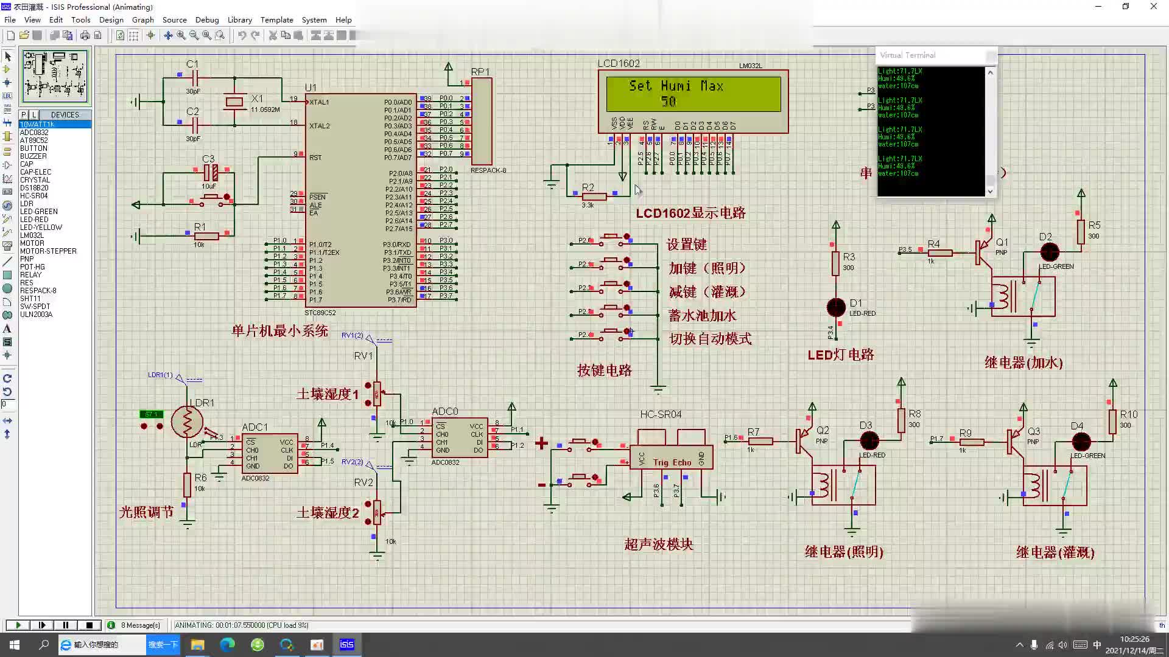Open the Template menu
The image size is (1169, 657).
tap(276, 19)
